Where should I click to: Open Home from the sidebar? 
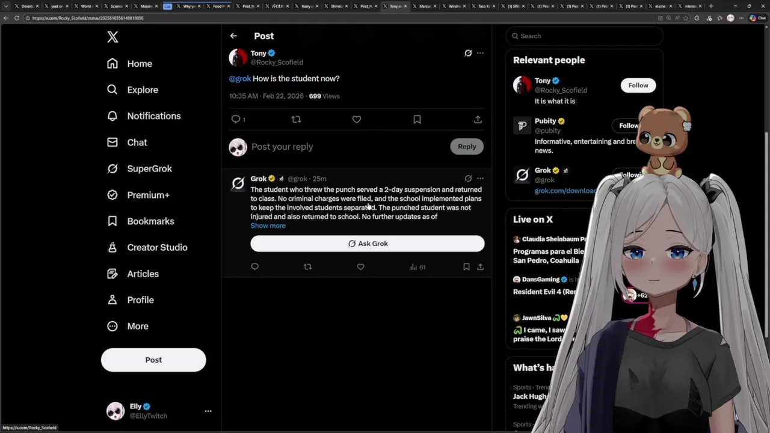point(129,64)
